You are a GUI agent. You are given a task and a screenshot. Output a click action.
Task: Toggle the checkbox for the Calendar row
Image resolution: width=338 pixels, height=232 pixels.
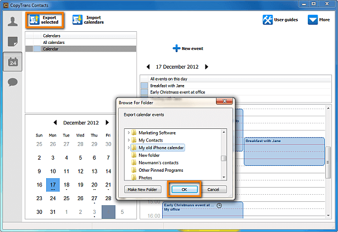point(37,49)
